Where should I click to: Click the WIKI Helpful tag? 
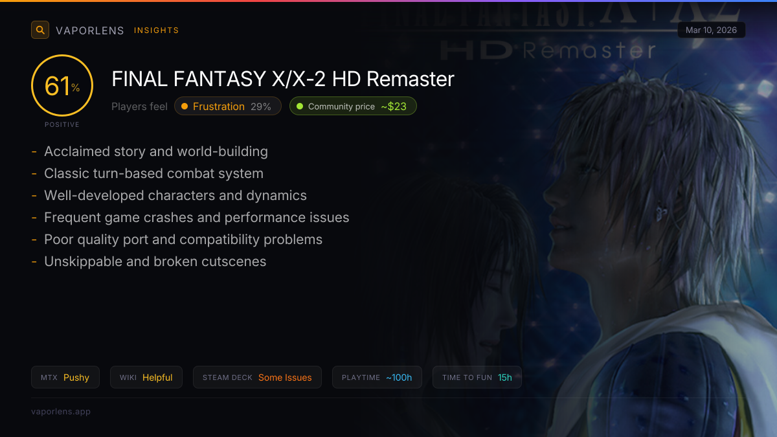tap(146, 377)
